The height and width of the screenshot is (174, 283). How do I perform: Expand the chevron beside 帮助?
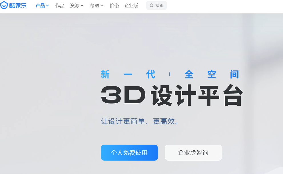tap(102, 6)
